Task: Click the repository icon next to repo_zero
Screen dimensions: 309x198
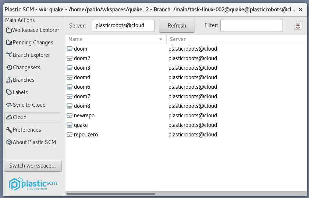Action: (70, 135)
